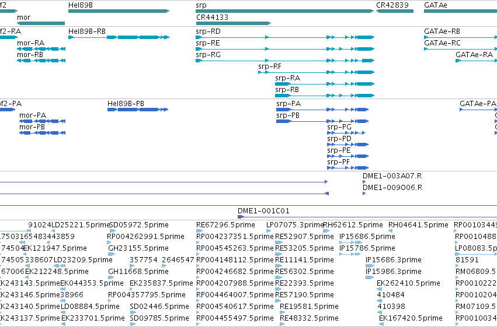Click the SD05972.5prime EST

point(113,231)
